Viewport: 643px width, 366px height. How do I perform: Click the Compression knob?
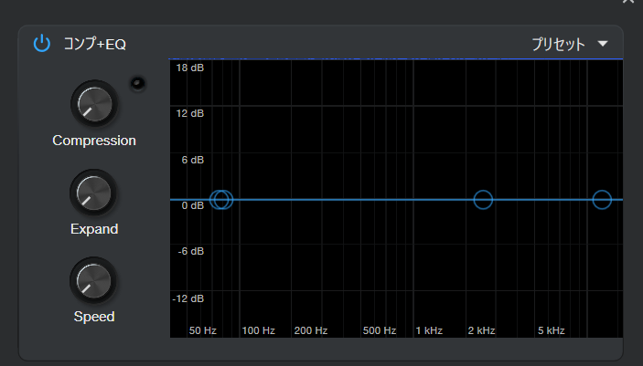coord(94,103)
